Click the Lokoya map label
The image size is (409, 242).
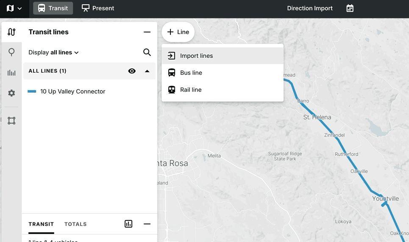tap(343, 222)
